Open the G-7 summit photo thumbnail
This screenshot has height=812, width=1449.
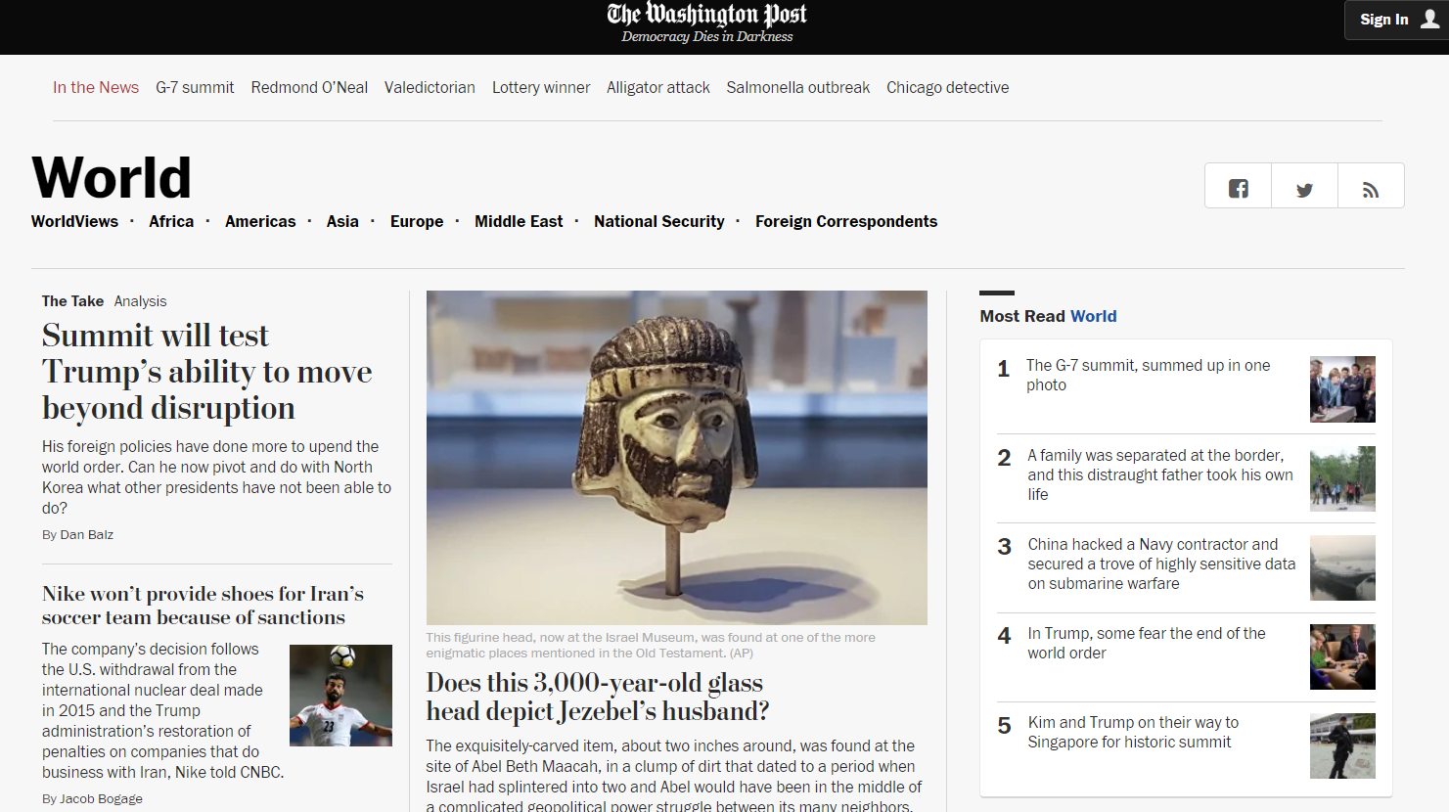(1342, 389)
